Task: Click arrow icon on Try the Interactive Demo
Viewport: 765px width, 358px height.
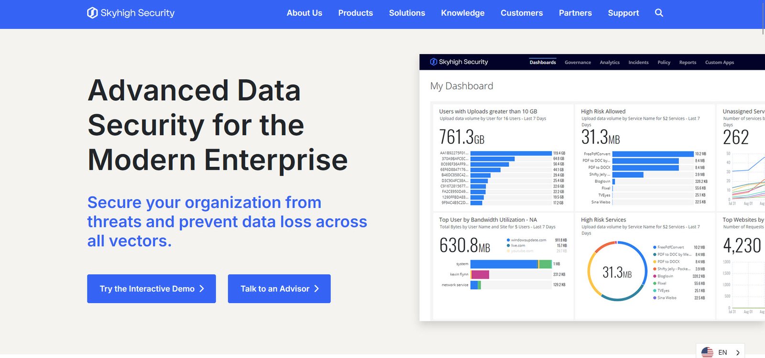Action: point(202,289)
